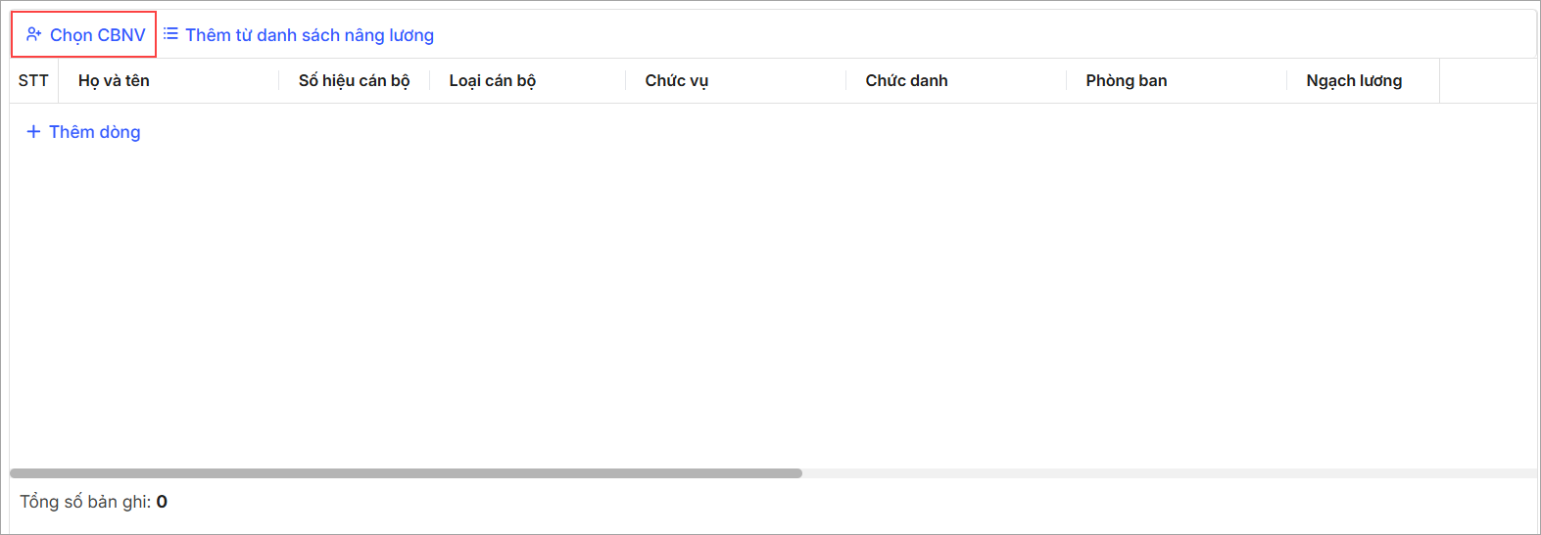Click the record count value 0
1541x535 pixels.
click(162, 502)
